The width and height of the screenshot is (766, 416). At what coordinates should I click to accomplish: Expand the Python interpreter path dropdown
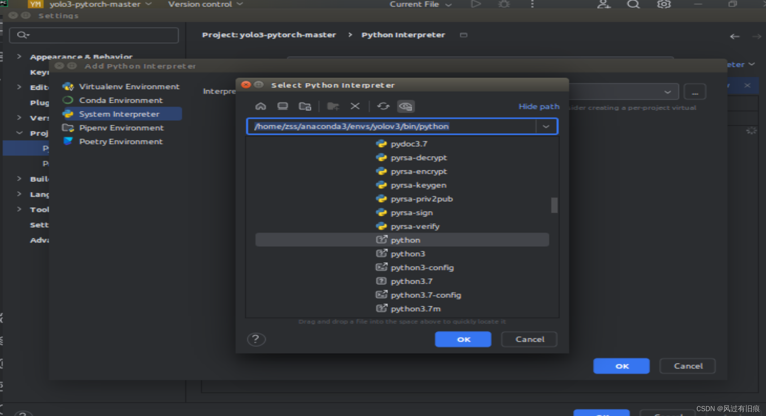click(546, 126)
